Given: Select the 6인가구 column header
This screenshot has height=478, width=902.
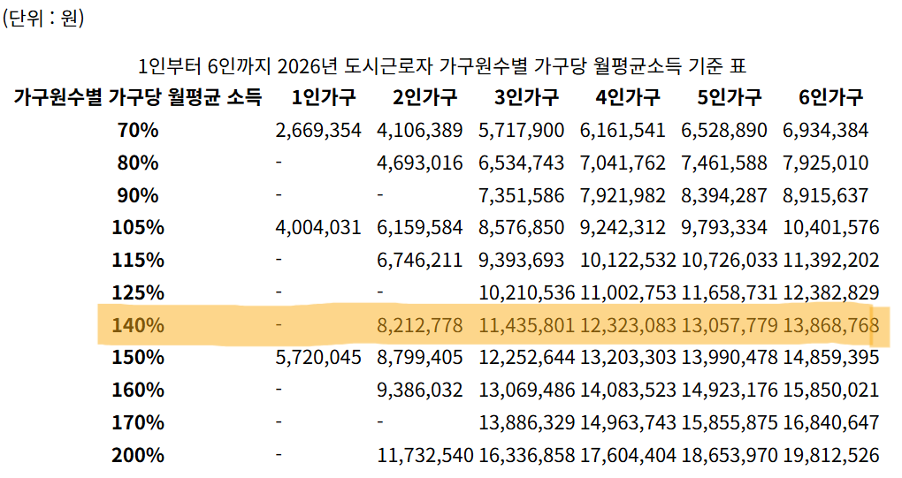Looking at the screenshot, I should coord(830,97).
